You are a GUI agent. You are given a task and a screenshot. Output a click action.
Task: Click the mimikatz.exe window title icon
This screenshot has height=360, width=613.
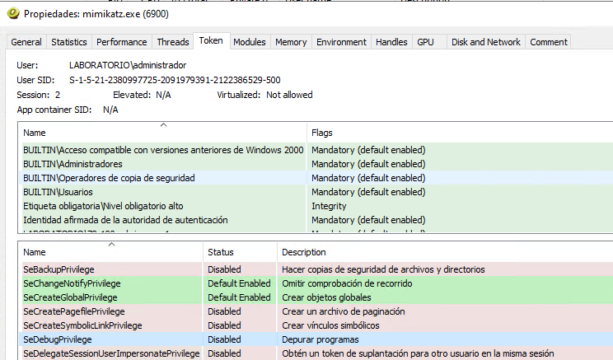11,14
